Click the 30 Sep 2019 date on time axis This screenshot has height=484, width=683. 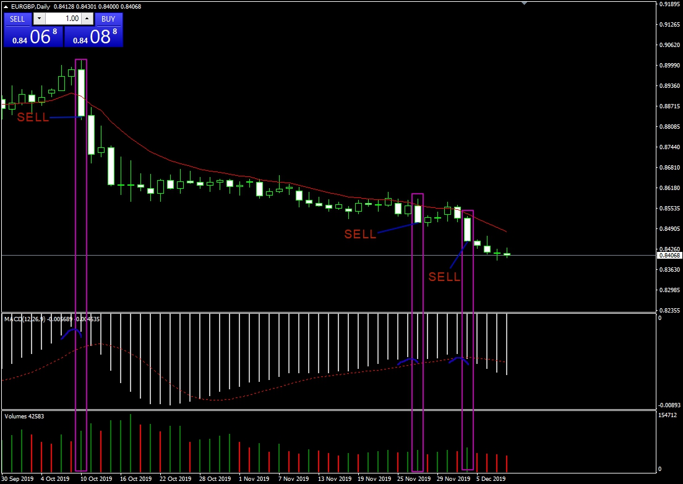[x=17, y=478]
